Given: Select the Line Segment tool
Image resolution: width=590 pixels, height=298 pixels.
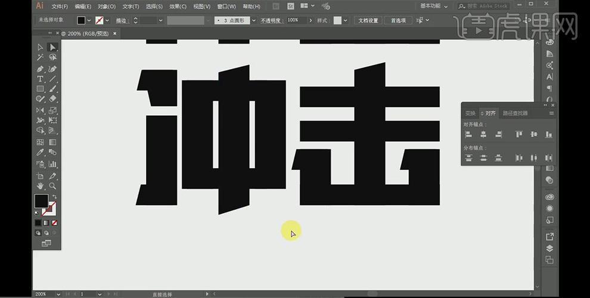Looking at the screenshot, I should (x=52, y=79).
